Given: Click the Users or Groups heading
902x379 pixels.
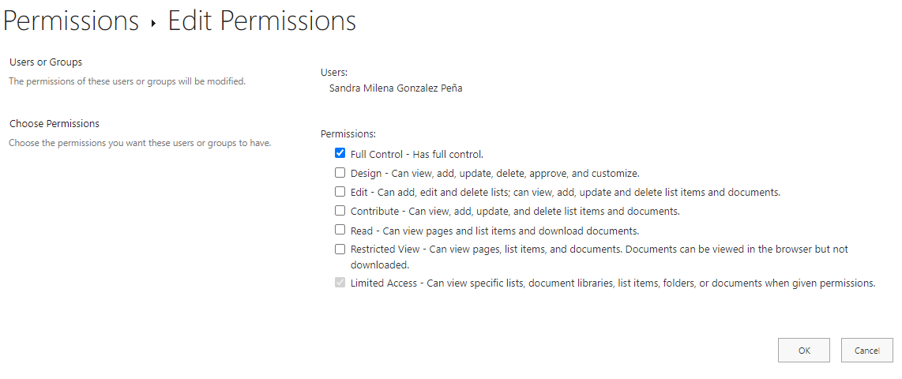Looking at the screenshot, I should [x=45, y=62].
